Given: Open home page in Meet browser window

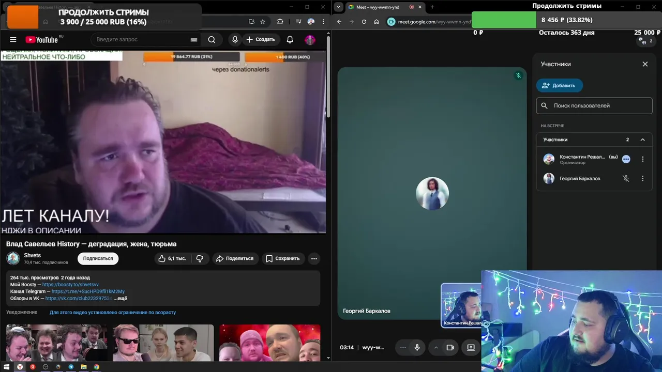Looking at the screenshot, I should 377,22.
